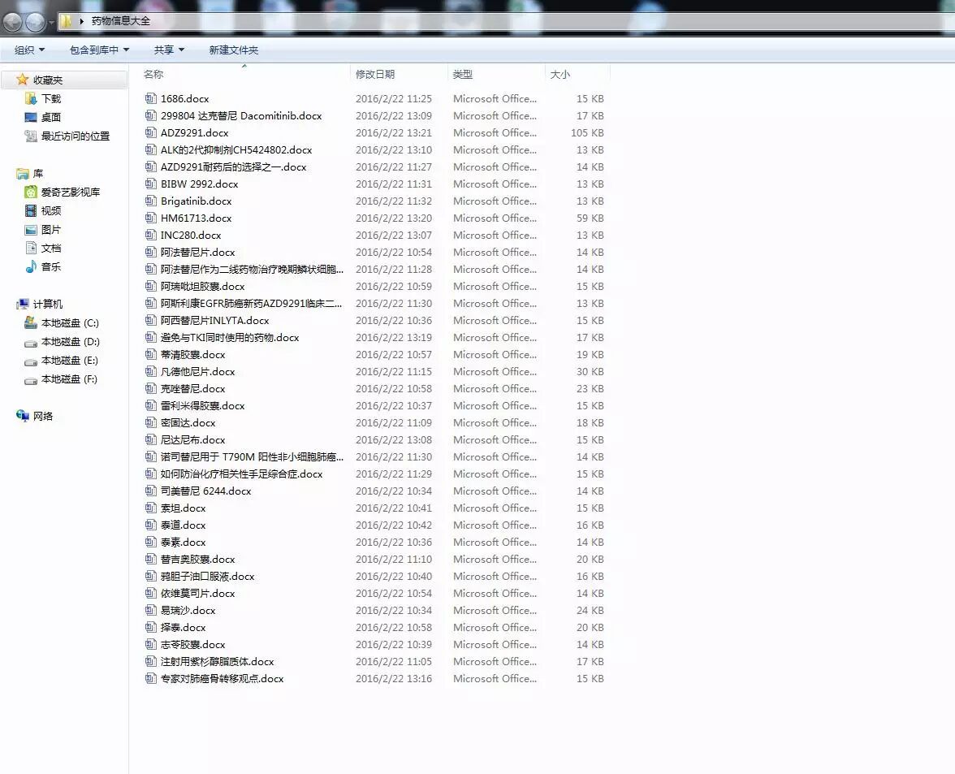This screenshot has height=774, width=955.
Task: Open the recent pages dropdown arrow
Action: (x=51, y=23)
